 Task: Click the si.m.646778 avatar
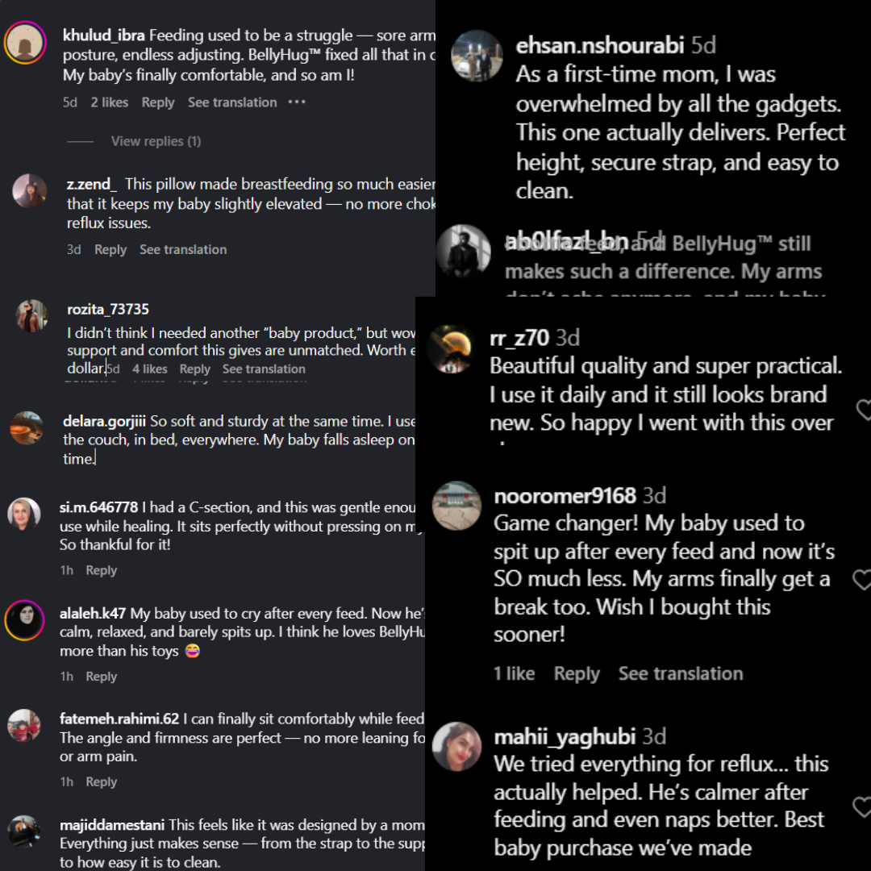click(24, 514)
